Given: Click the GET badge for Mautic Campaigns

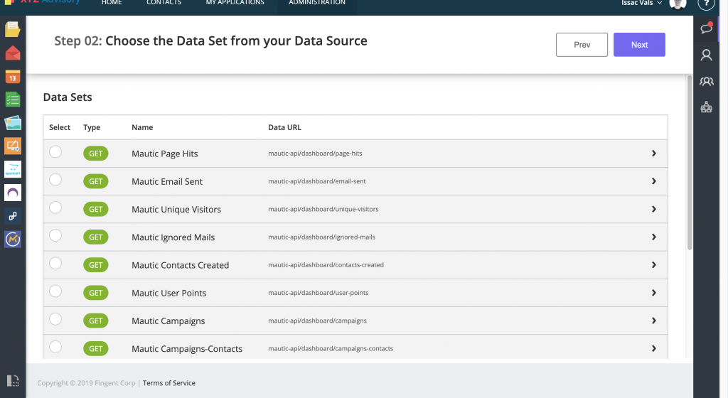Looking at the screenshot, I should [96, 321].
